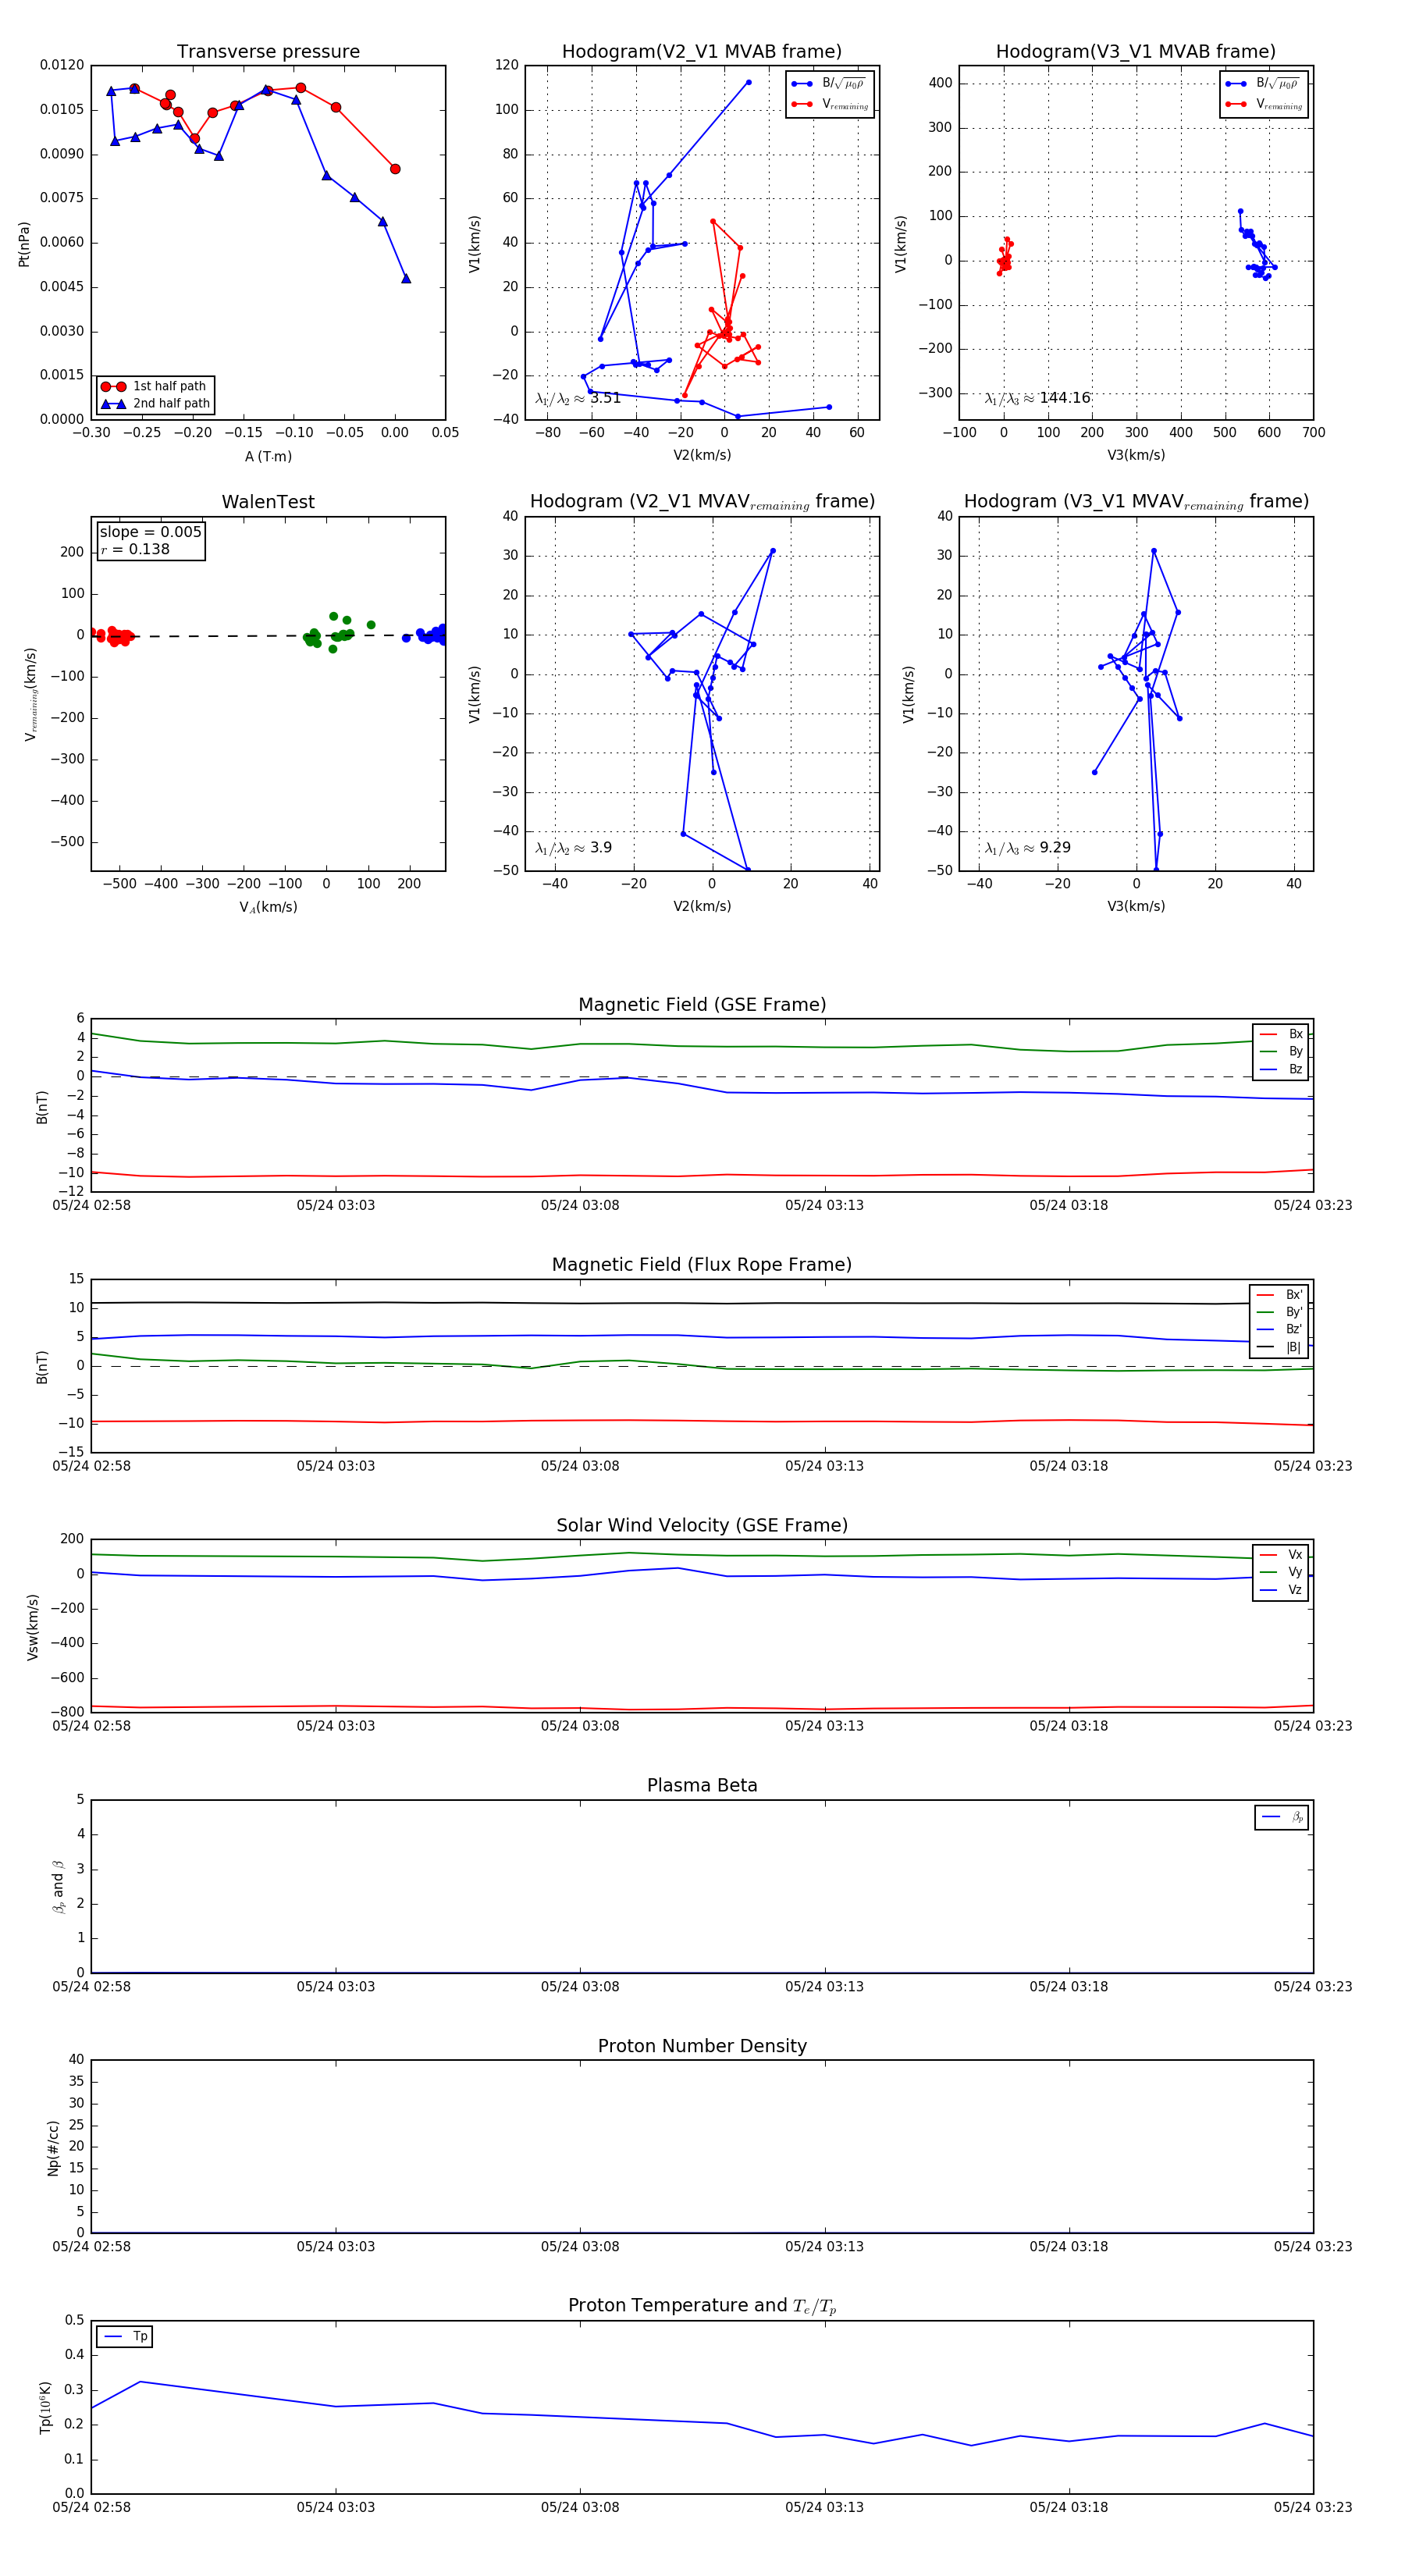
Task: Click the "05/24 03:13" tick under the Plasma Beta plot
Action: point(824,1987)
